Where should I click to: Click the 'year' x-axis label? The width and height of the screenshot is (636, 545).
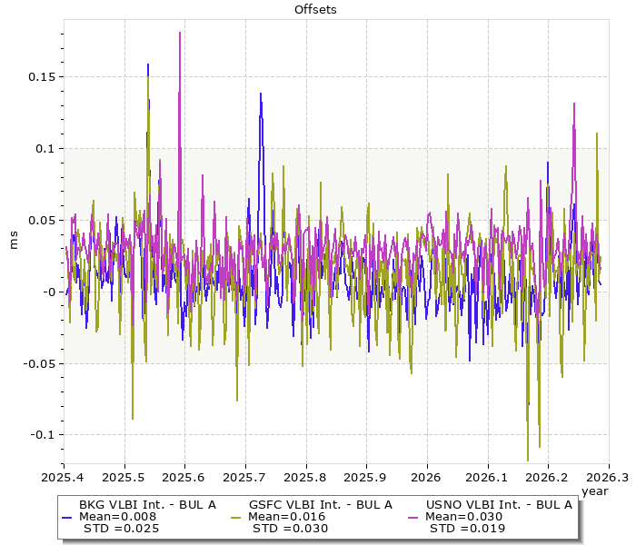tap(594, 490)
